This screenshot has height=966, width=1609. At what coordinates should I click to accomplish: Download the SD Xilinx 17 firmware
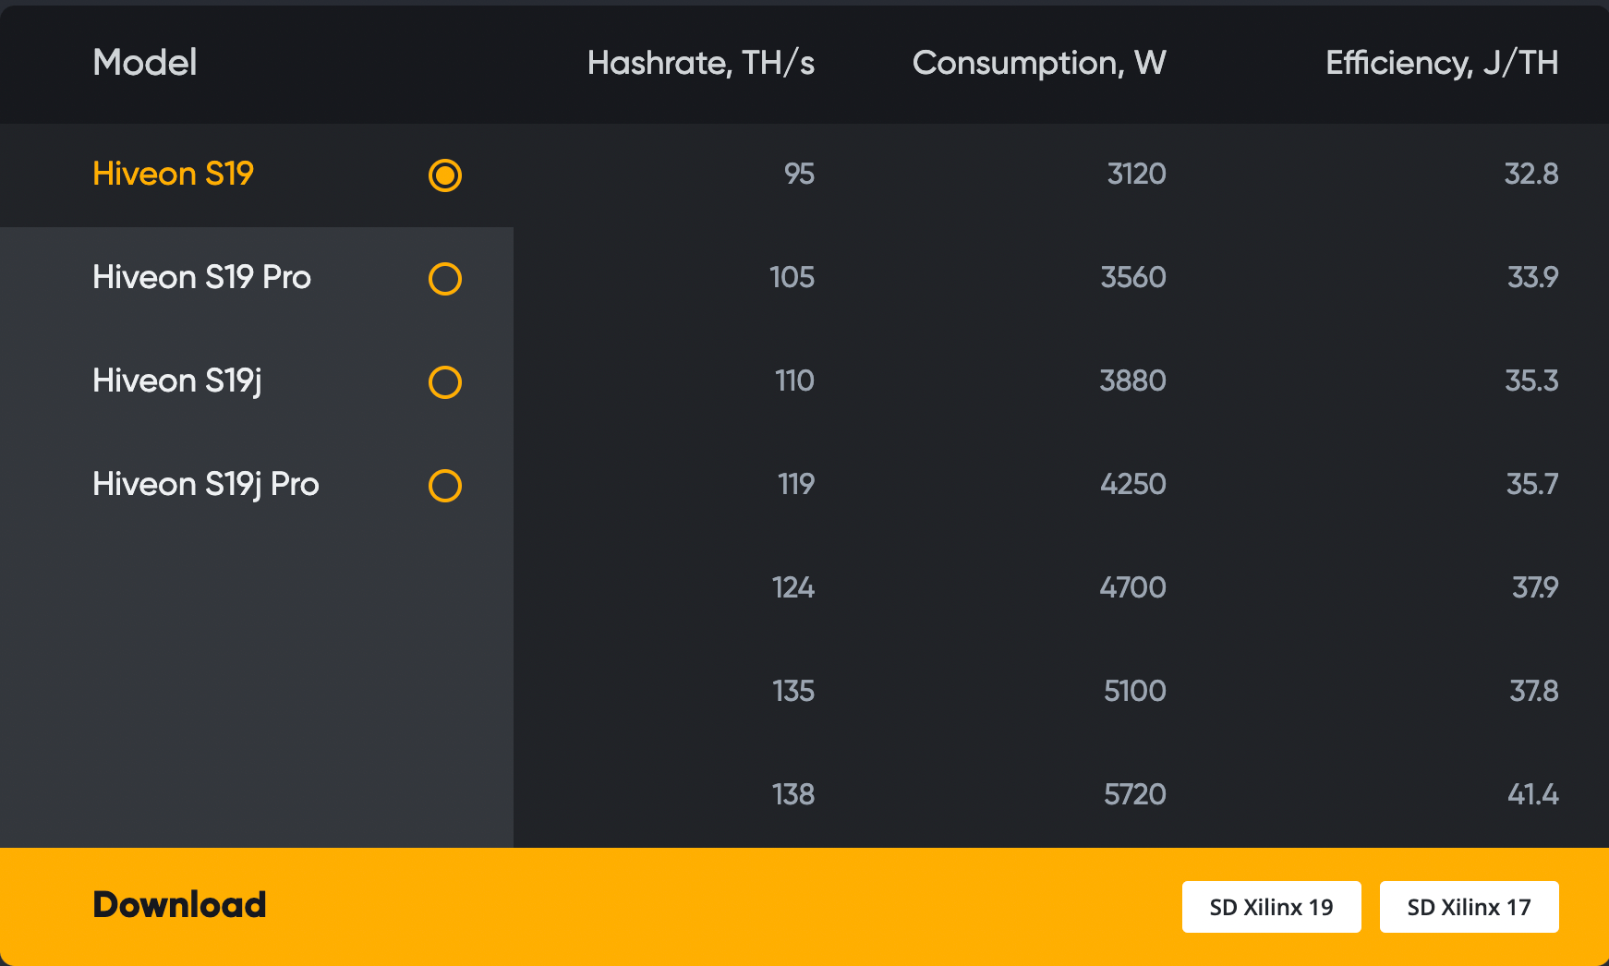point(1469,907)
